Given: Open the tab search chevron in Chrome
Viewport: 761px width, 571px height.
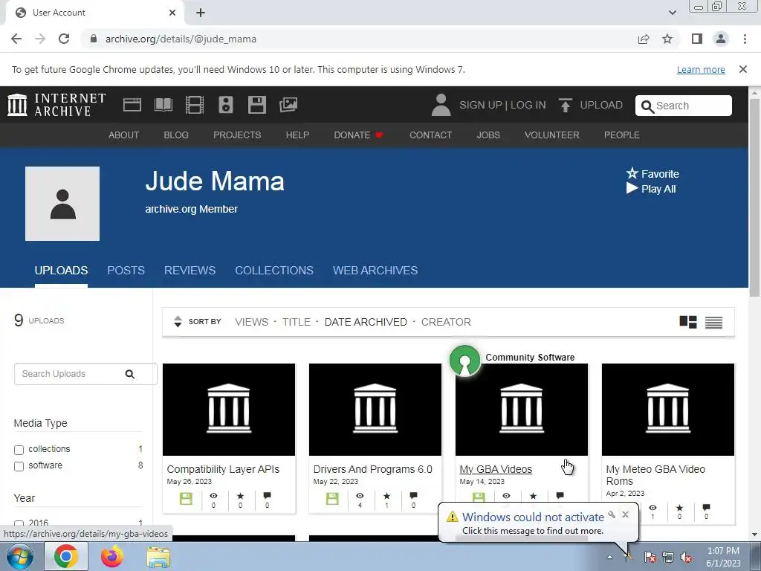Looking at the screenshot, I should (x=672, y=13).
